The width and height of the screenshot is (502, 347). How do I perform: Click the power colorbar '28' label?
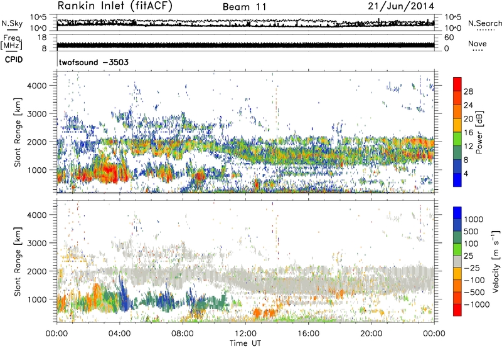coord(468,91)
